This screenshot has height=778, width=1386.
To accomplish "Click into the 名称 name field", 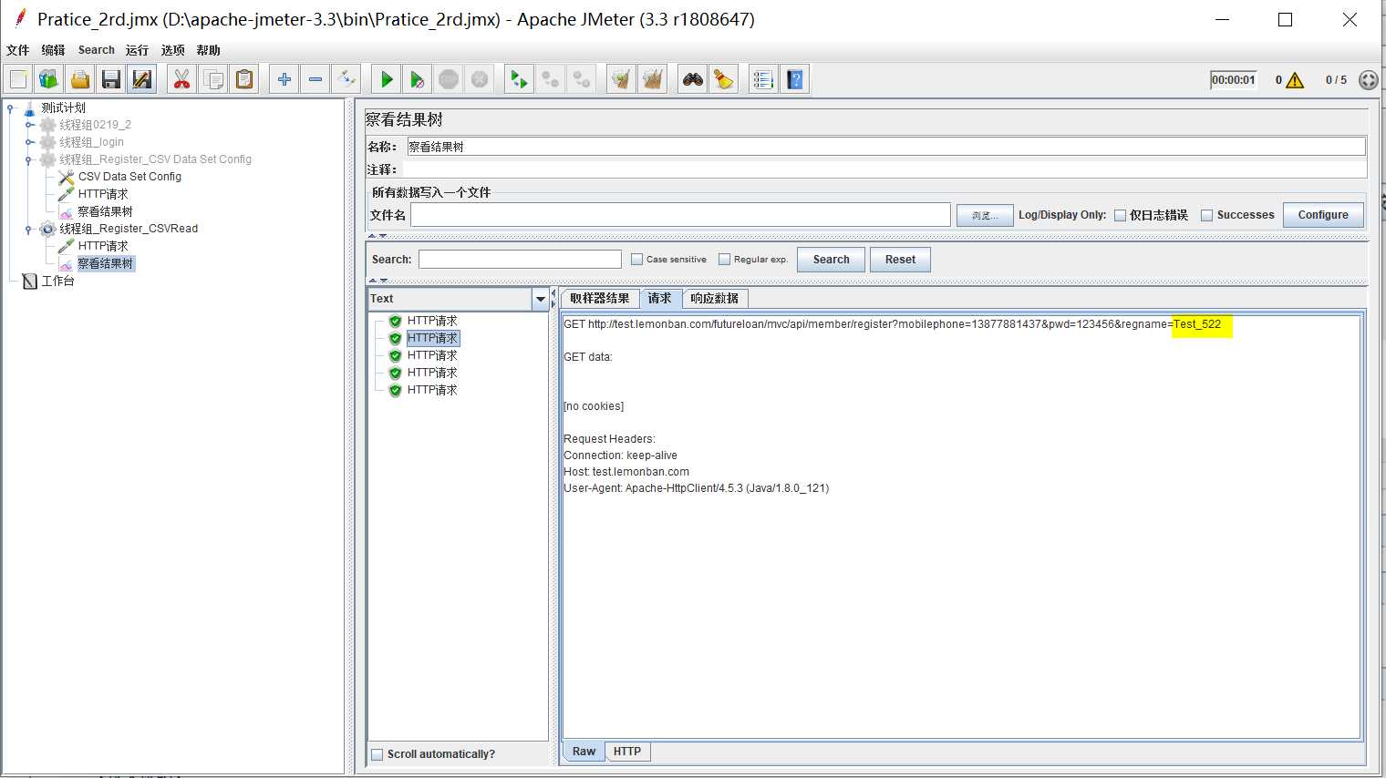I will 885,147.
